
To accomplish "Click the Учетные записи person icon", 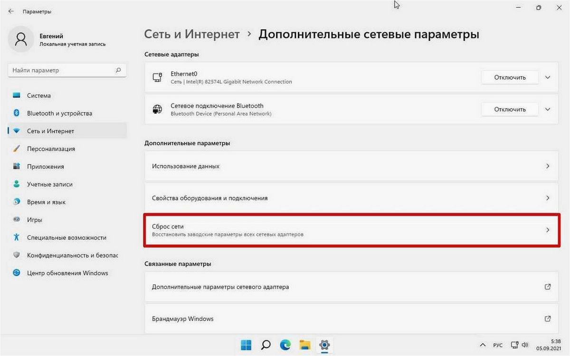I will (17, 184).
